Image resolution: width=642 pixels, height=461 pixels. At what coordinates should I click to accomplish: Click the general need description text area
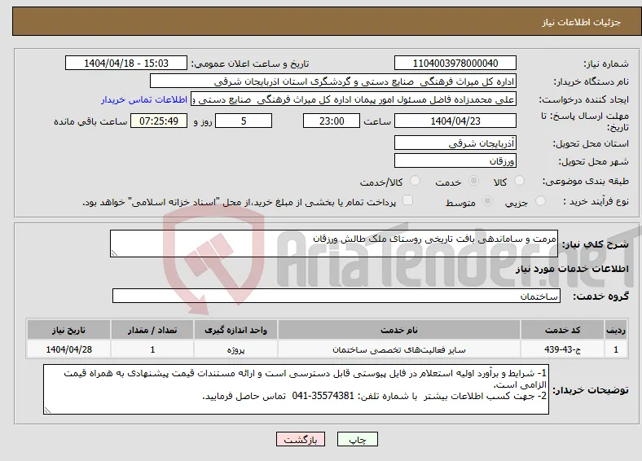[334, 244]
